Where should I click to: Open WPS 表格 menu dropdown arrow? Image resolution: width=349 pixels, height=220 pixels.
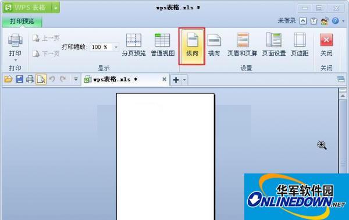pos(55,8)
